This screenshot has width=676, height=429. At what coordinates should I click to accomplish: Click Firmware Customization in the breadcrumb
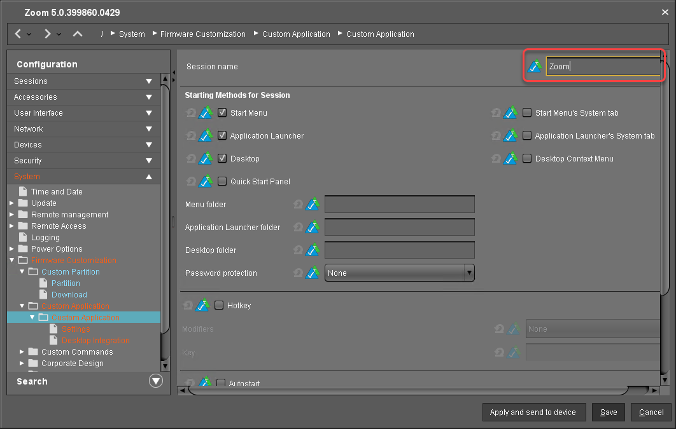[x=202, y=34]
